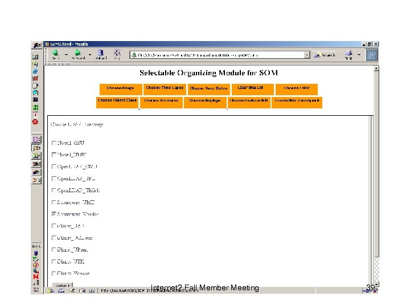Open the Forward button history dropdown arrow
Screen dimensions: 410x308
[90, 55]
